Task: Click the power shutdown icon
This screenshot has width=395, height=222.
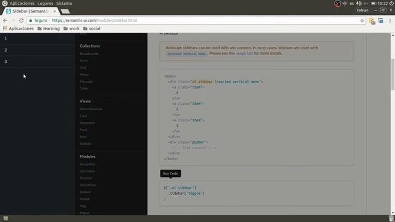Action: pyautogui.click(x=391, y=3)
